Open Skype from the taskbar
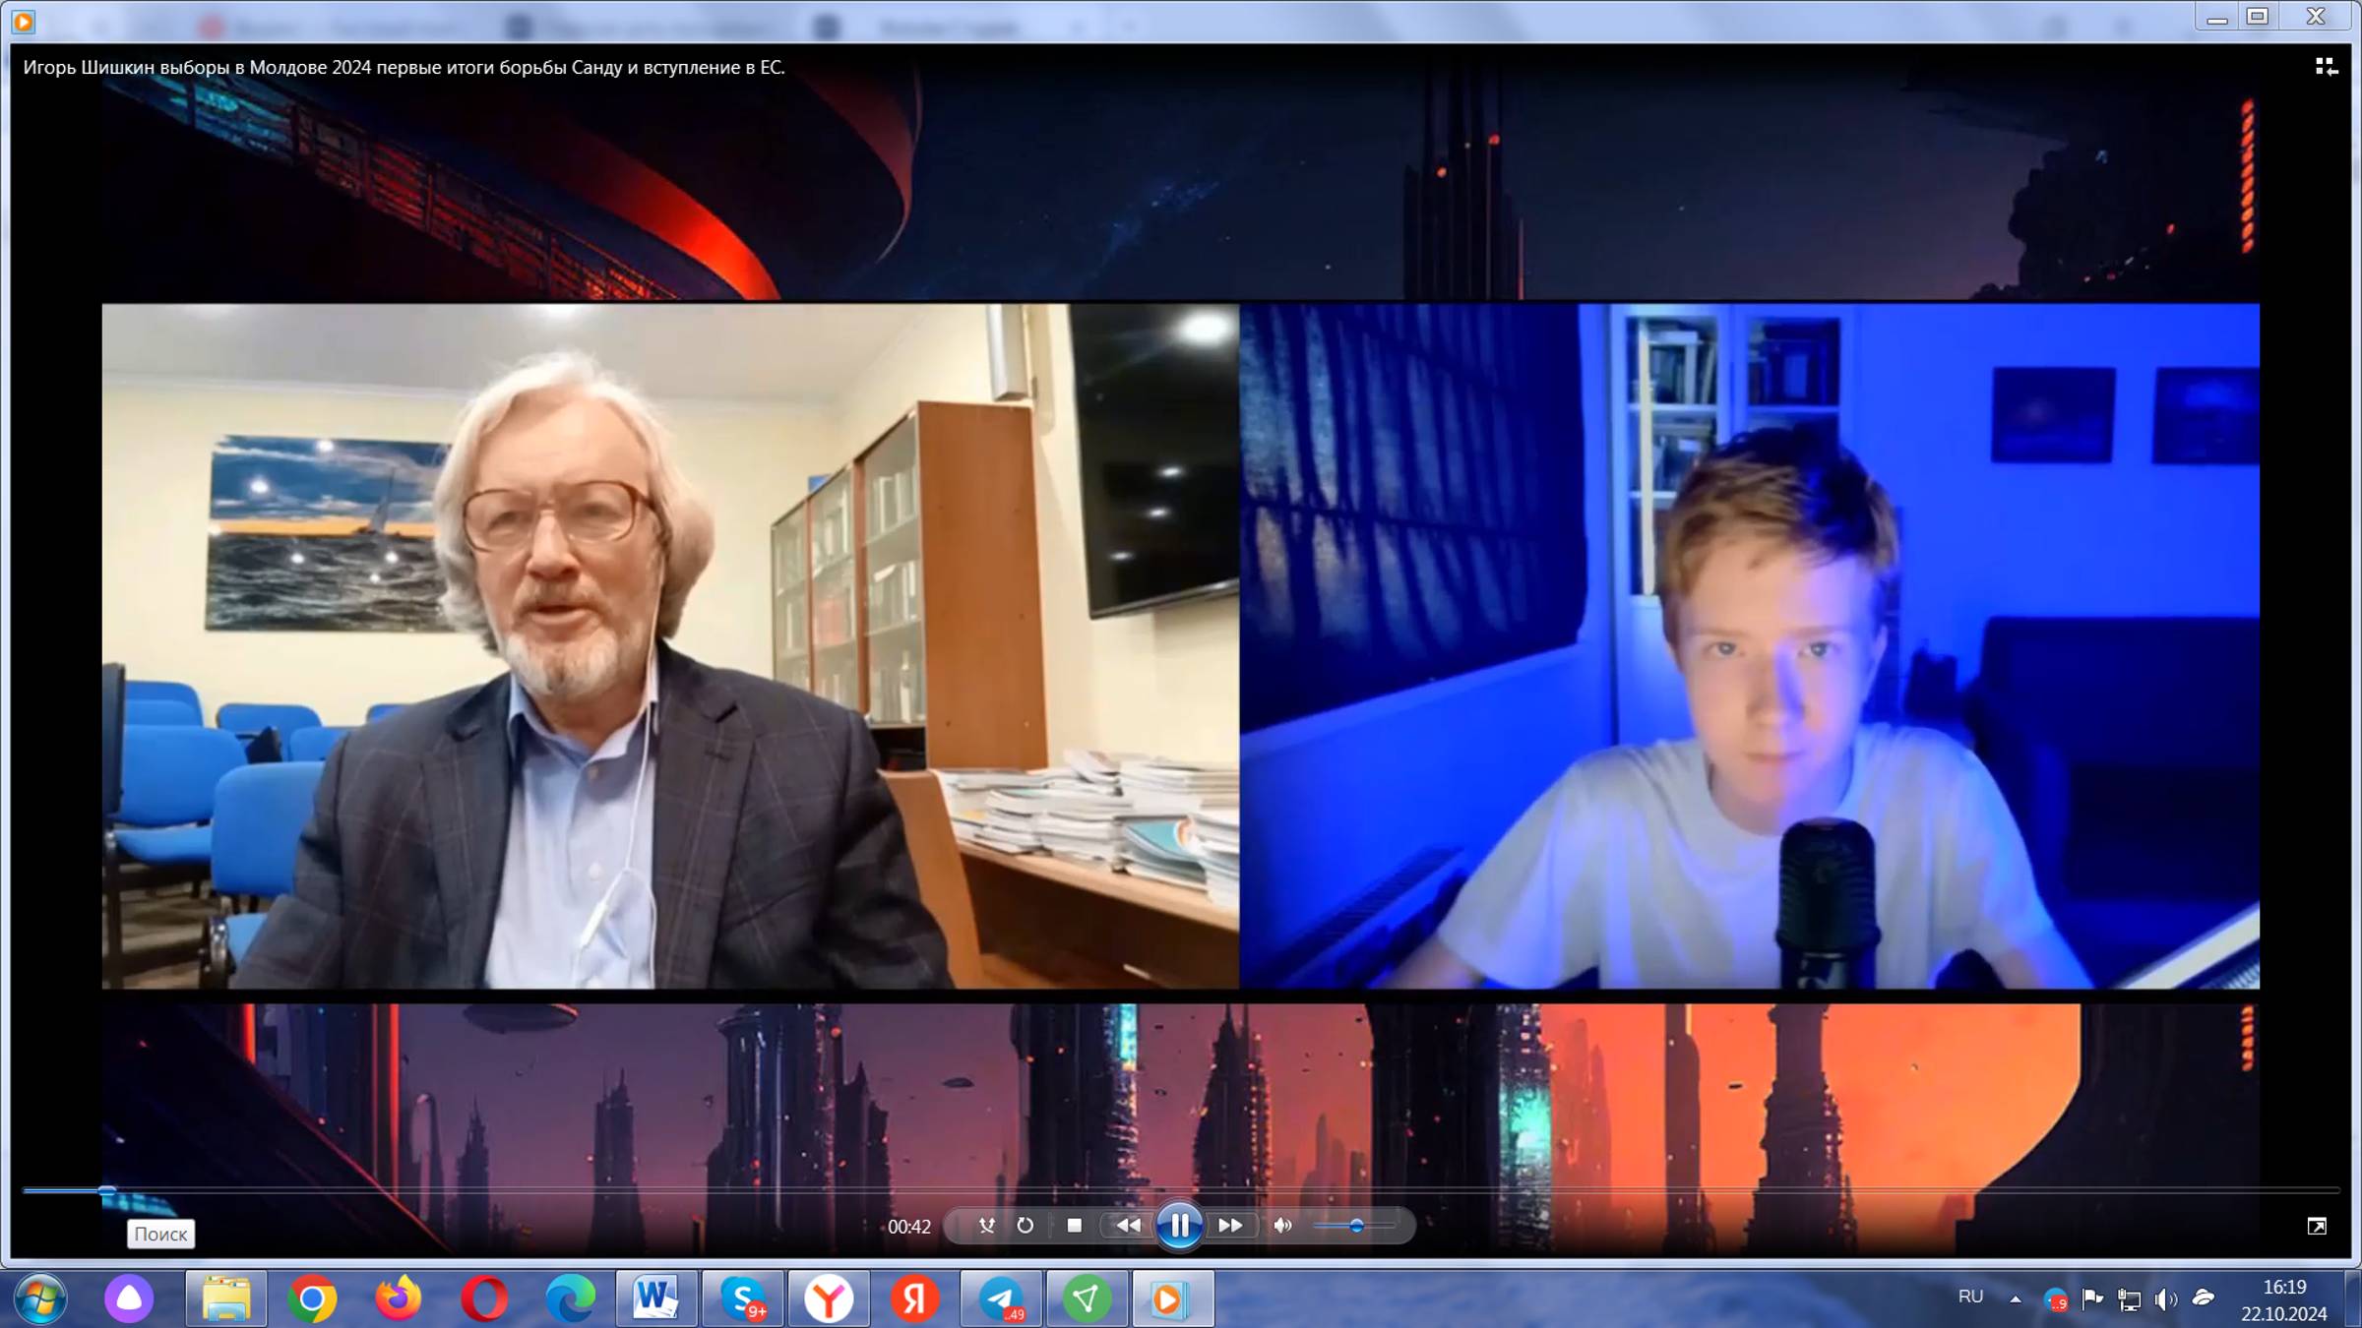 [x=743, y=1299]
